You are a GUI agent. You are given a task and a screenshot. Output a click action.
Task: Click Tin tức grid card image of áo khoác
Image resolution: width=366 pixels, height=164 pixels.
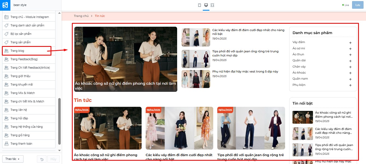point(108,128)
